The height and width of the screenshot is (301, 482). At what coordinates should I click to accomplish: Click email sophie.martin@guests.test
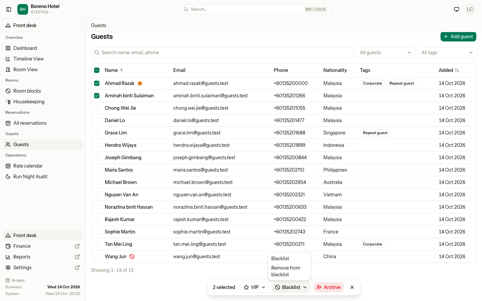(202, 232)
